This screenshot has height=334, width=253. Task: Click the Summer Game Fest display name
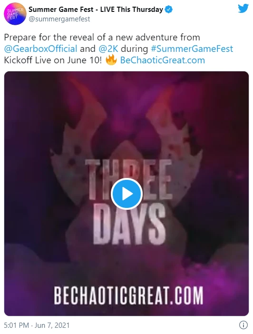point(96,10)
